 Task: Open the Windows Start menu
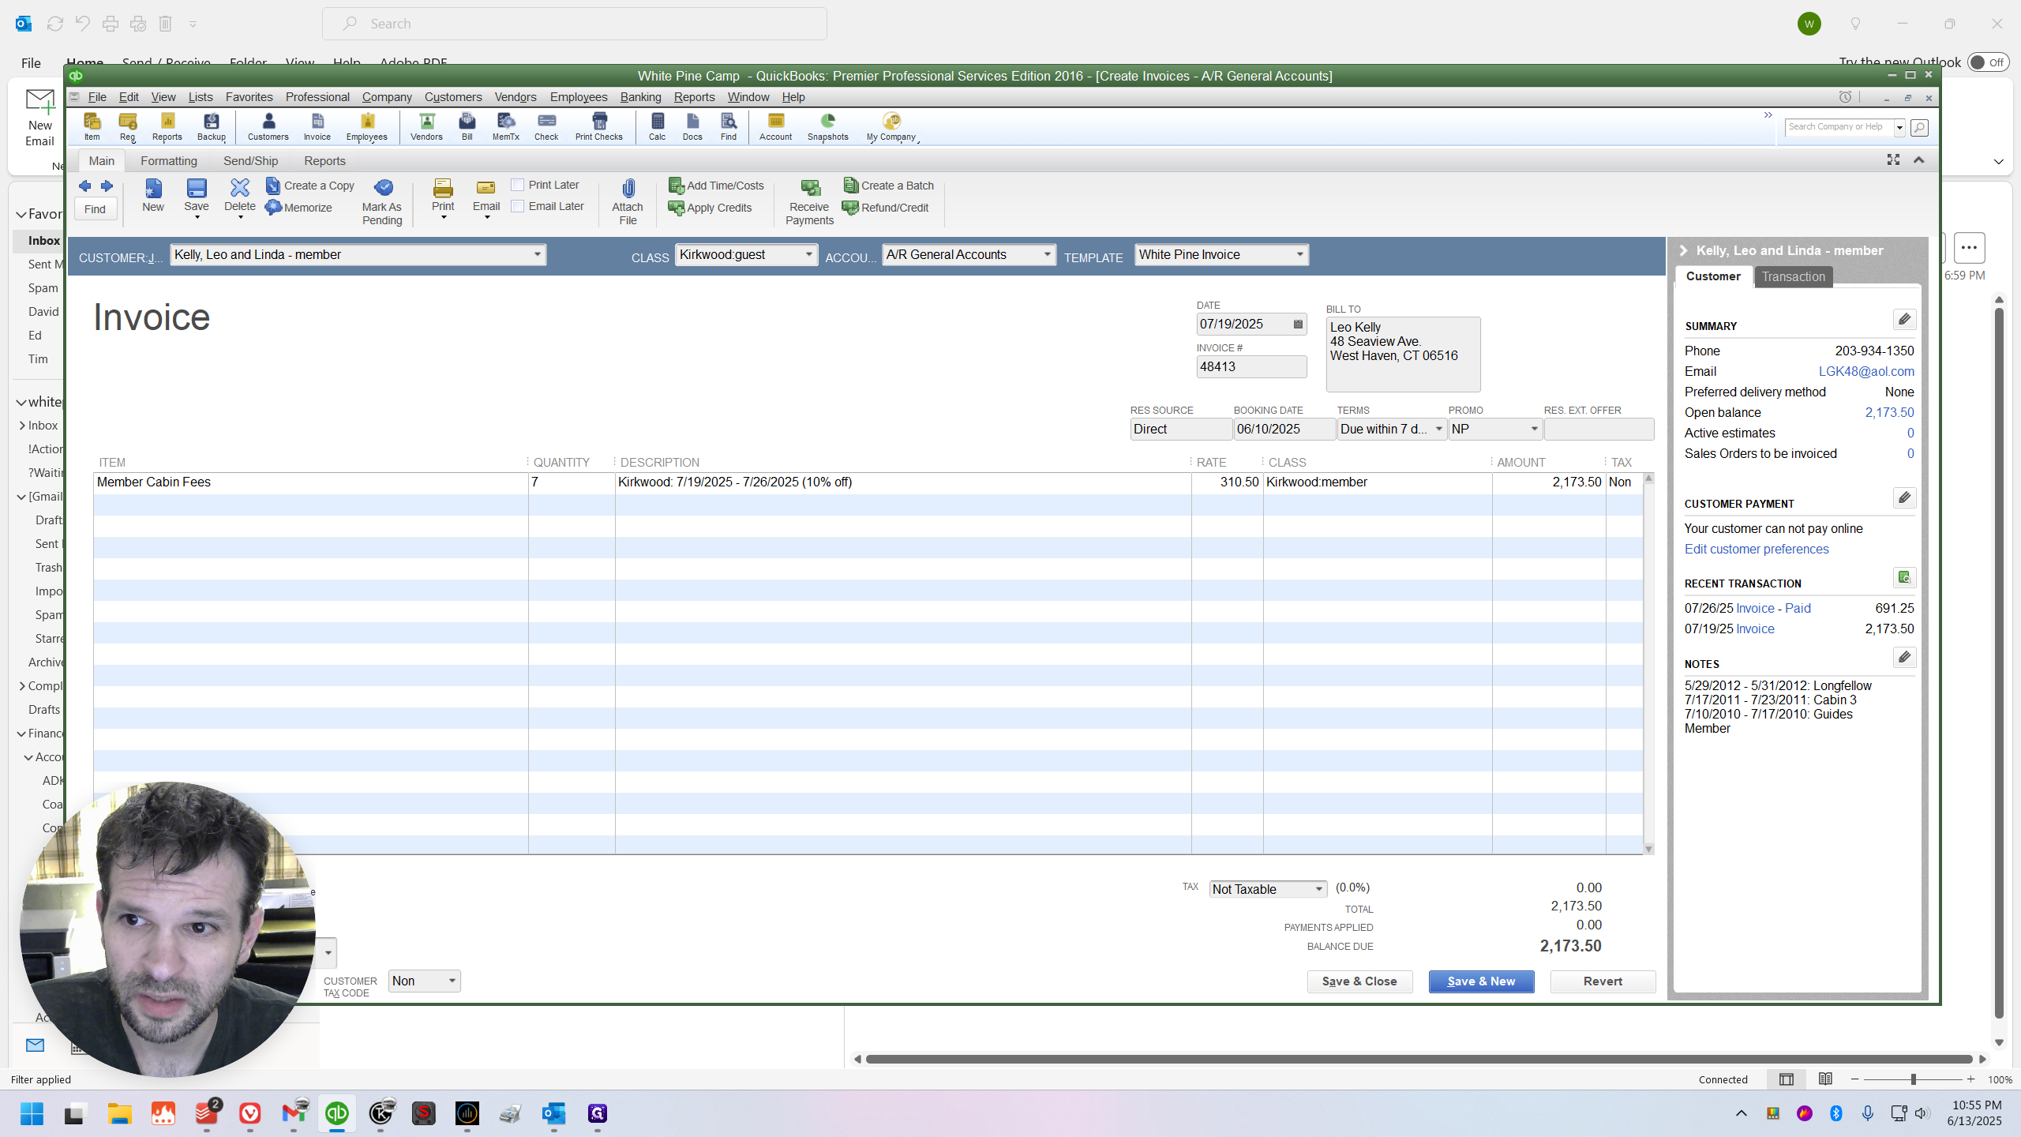click(x=32, y=1113)
